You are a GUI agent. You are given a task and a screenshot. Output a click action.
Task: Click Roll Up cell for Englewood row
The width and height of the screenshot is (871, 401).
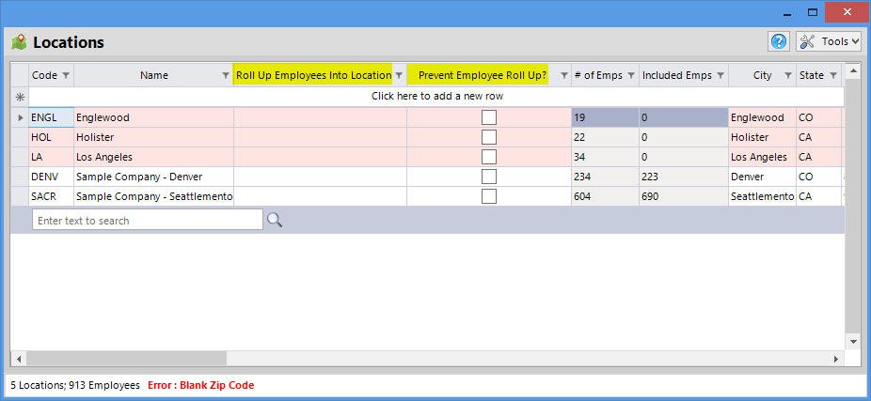coord(320,117)
